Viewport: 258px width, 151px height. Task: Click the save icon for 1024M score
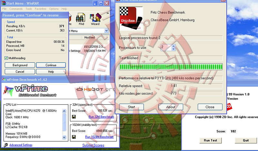pyautogui.click(x=74, y=137)
